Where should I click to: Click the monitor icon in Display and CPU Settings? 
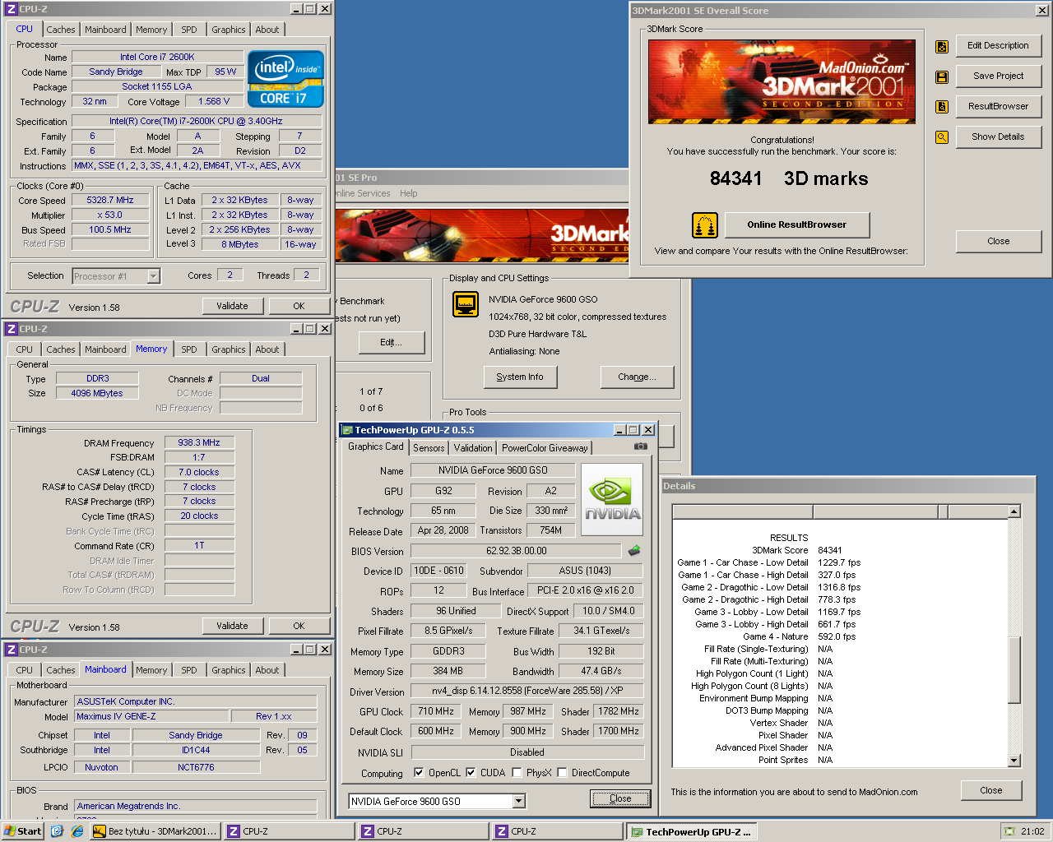pos(466,304)
